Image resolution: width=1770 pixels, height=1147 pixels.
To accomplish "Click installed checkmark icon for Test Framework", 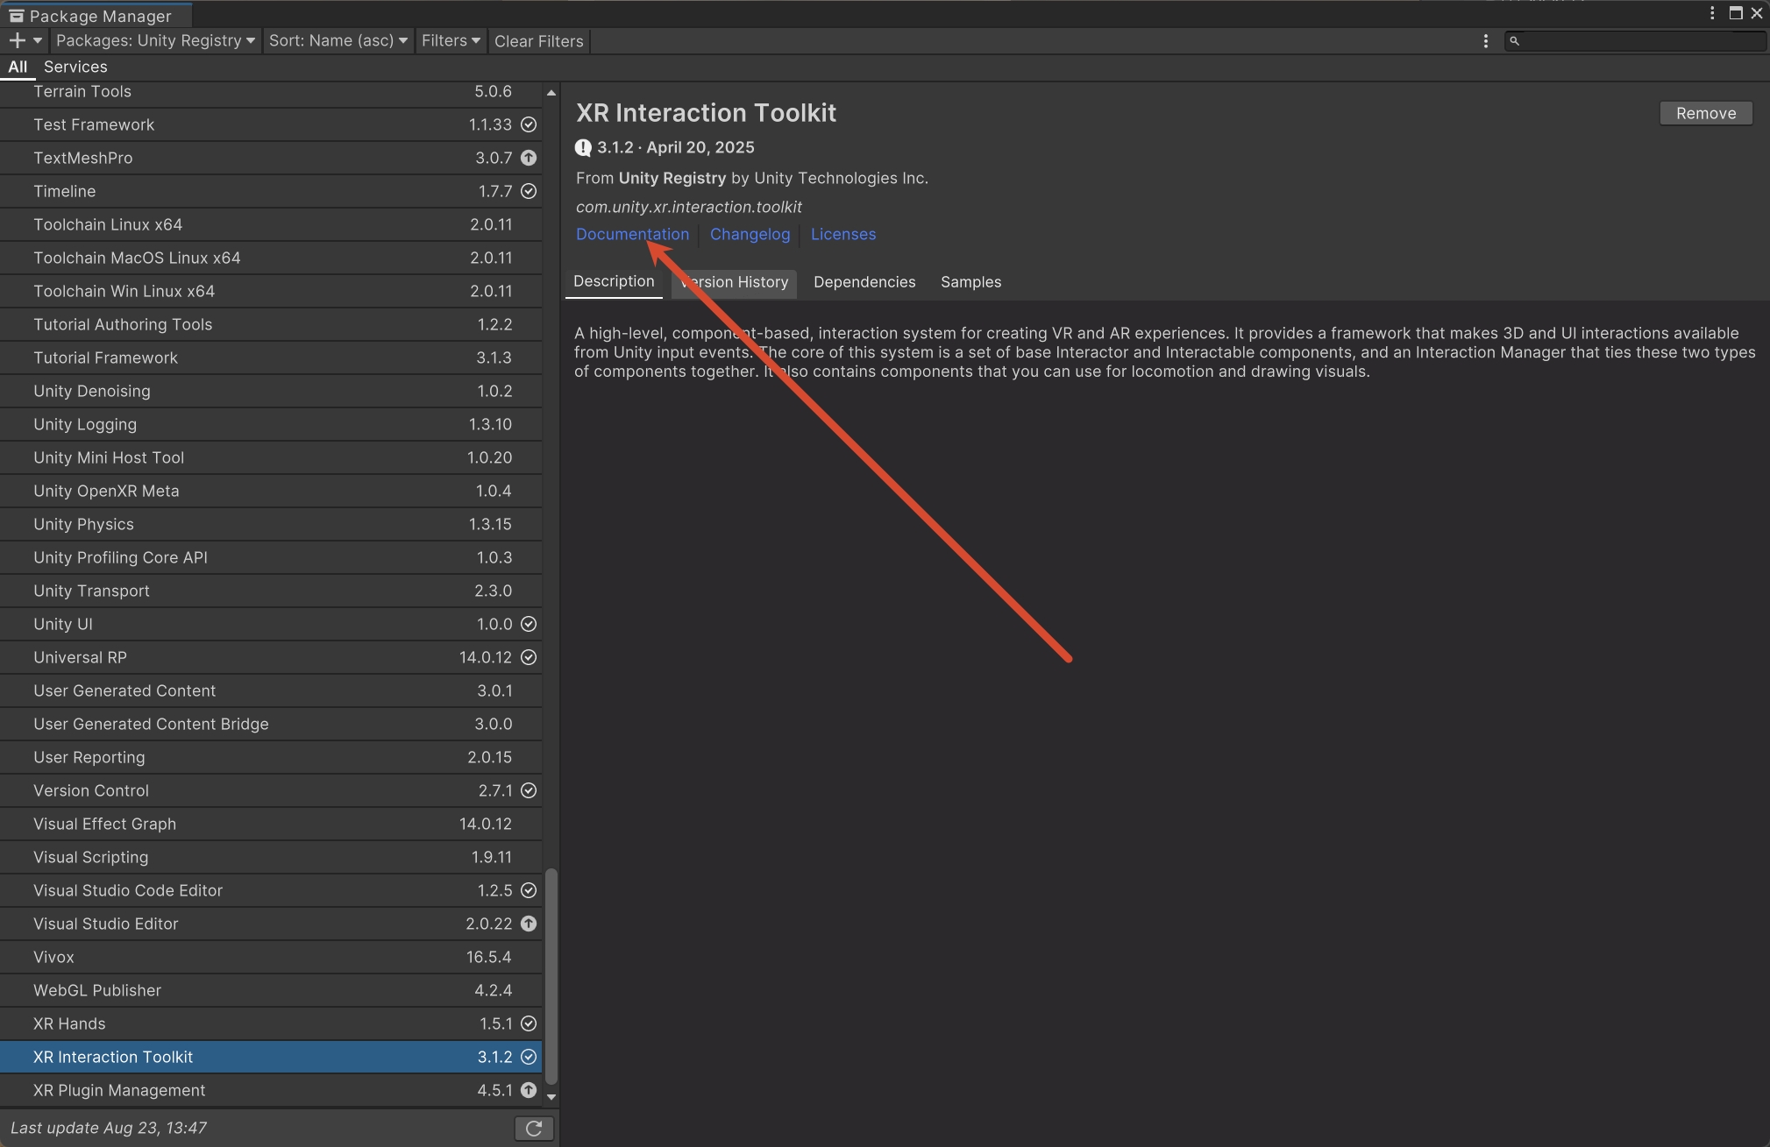I will (x=529, y=124).
